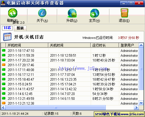Image resolution: width=145 pixels, height=117 pixels.
Task: Sort by 运行时长 column header
Action: [105, 45]
